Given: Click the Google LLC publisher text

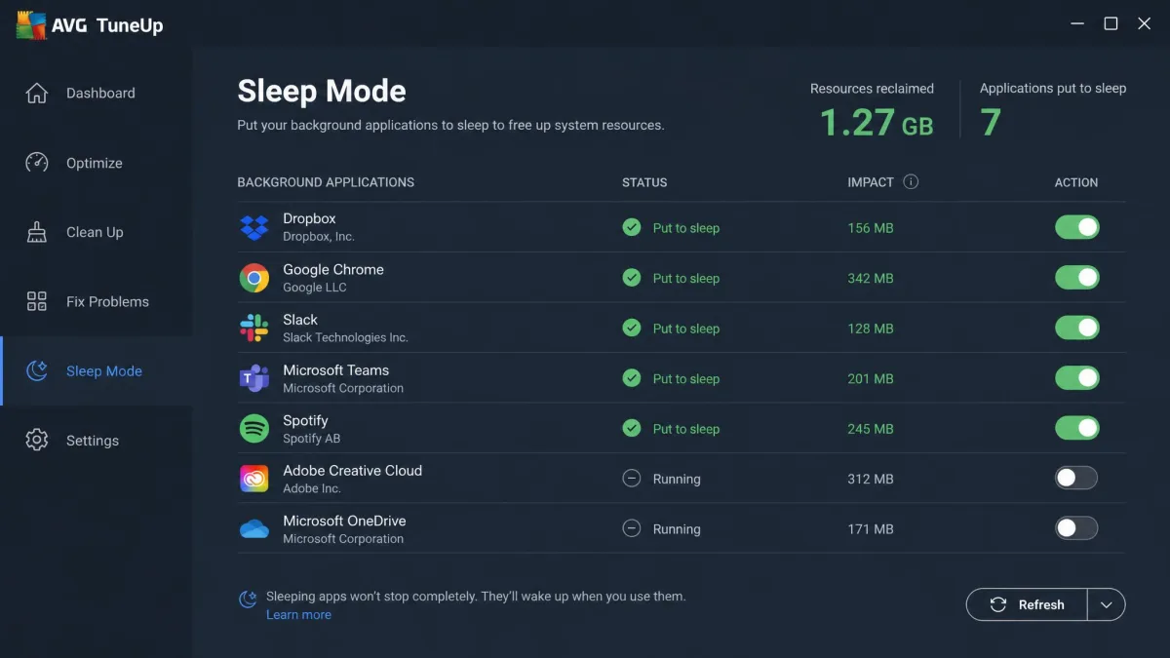Looking at the screenshot, I should (315, 288).
